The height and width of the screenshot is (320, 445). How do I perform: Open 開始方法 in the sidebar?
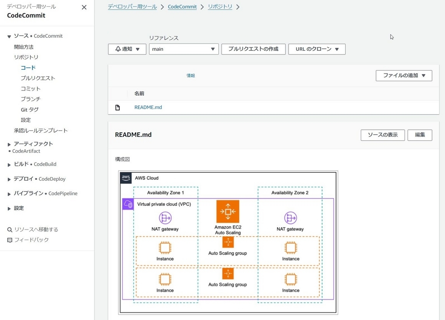click(x=24, y=47)
